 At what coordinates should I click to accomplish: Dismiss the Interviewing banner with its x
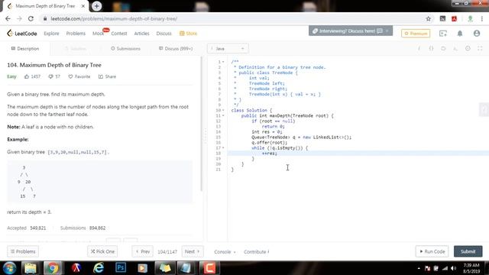point(387,31)
